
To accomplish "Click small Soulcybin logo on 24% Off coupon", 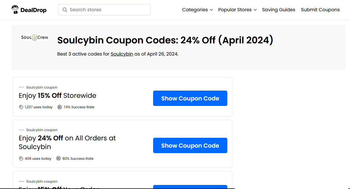I will click(21, 130).
